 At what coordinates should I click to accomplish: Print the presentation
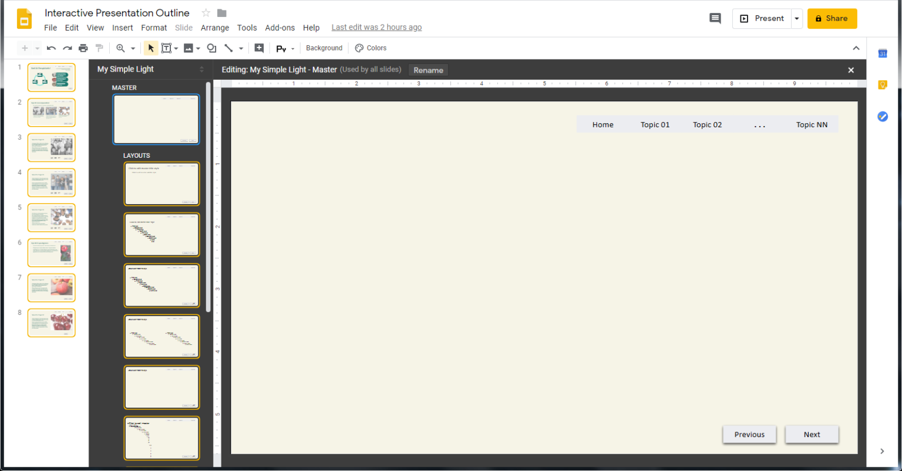[x=83, y=48]
